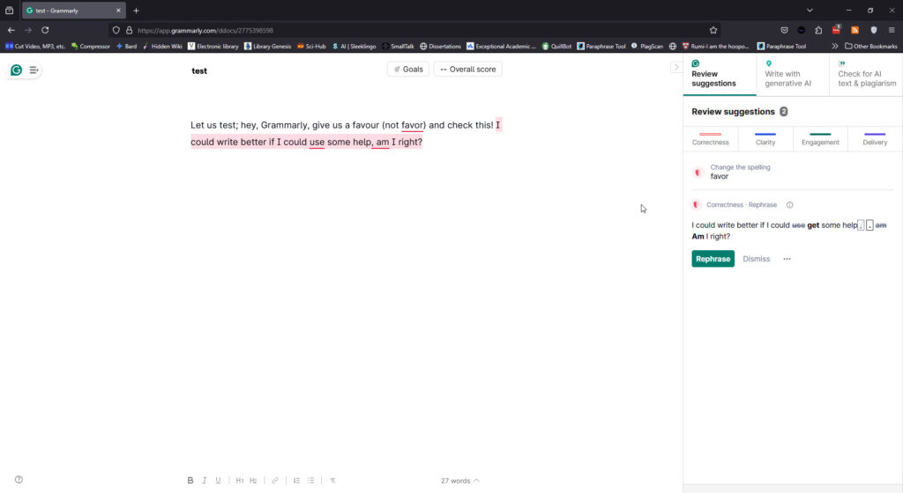Apply underline formatting in bottom toolbar
This screenshot has width=903, height=493.
[x=219, y=481]
